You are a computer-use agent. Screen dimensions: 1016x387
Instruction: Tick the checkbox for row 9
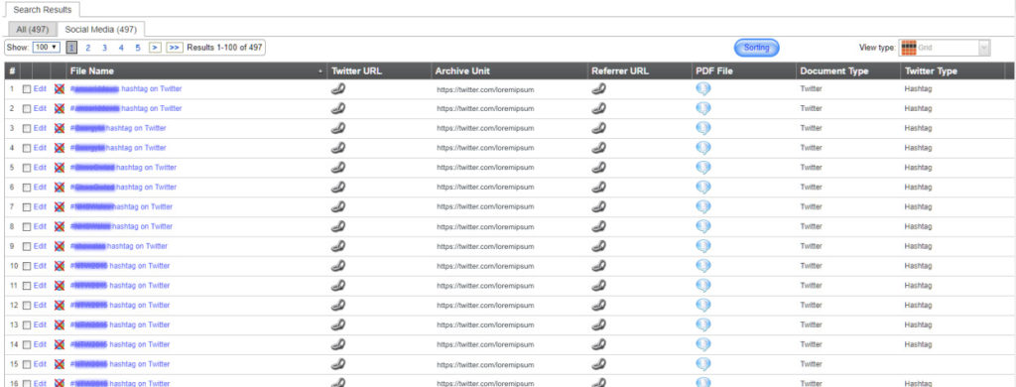pos(27,246)
